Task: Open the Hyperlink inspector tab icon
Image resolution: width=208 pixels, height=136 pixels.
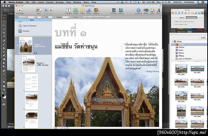Action: pyautogui.click(x=199, y=13)
